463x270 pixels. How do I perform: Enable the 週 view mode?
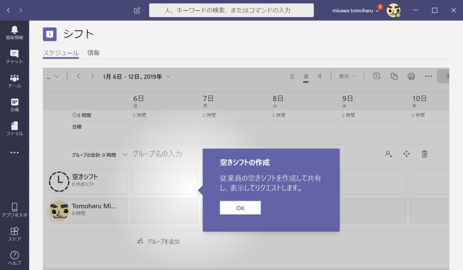[x=306, y=76]
